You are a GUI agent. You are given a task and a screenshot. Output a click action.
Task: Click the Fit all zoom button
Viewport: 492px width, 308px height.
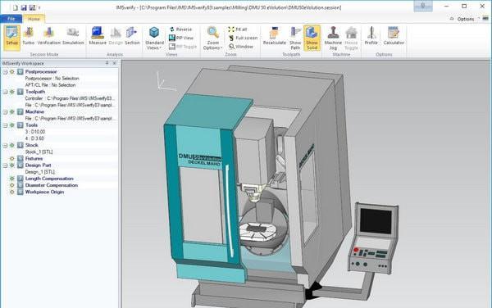(238, 29)
